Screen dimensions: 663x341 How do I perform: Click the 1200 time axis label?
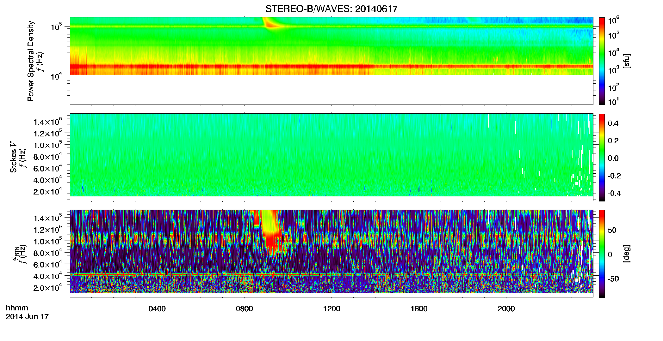click(331, 309)
